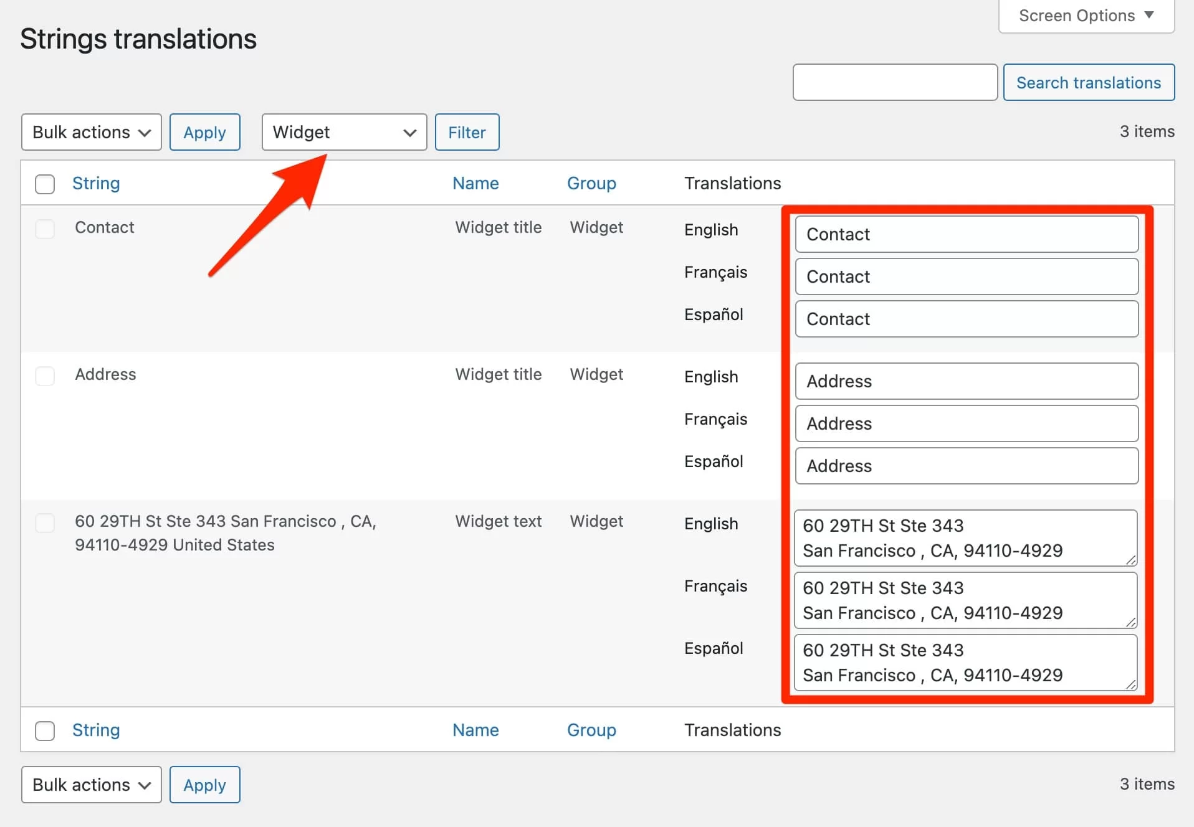Open the bottom Bulk actions dropdown
Screen dimensions: 1194x827
(x=91, y=785)
